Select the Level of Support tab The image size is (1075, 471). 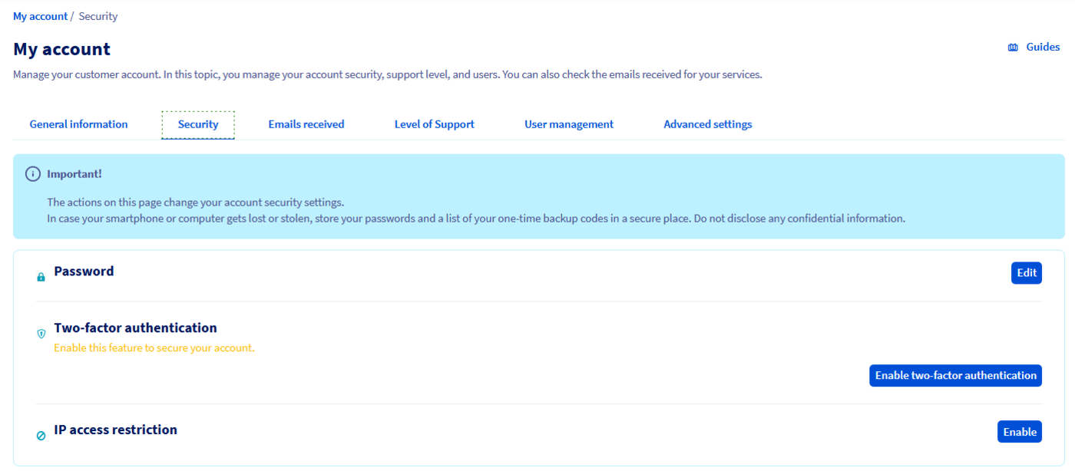[x=434, y=124]
